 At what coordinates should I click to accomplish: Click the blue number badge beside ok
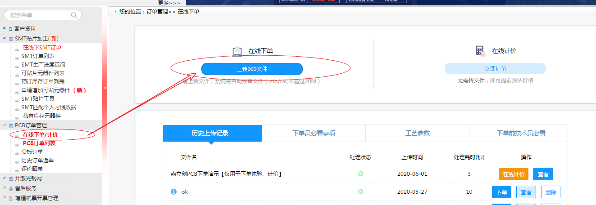click(174, 192)
